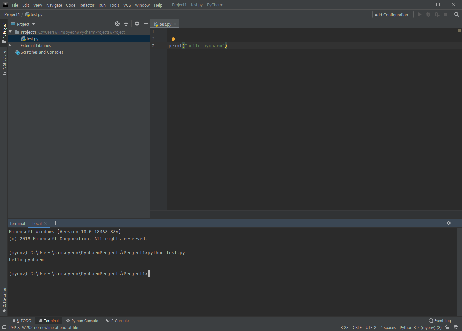Collapse the Project1 root folder arrow

(x=10, y=32)
